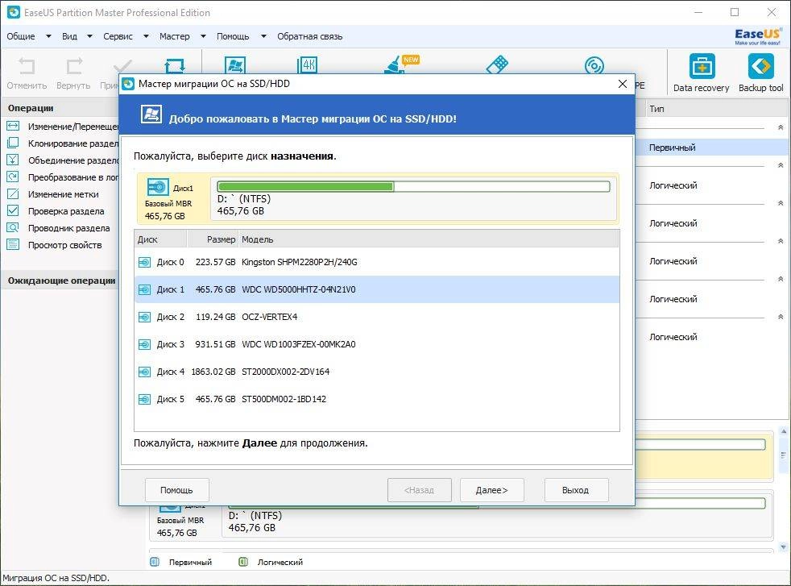Click the Ожидающие операции panel header
This screenshot has width=791, height=586.
click(60, 281)
